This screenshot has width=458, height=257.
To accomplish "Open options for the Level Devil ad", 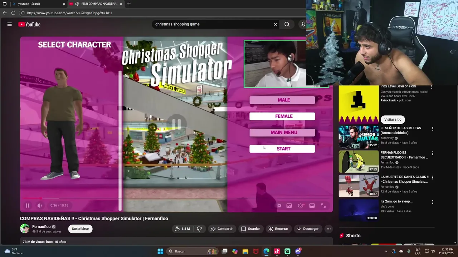I will (432, 87).
